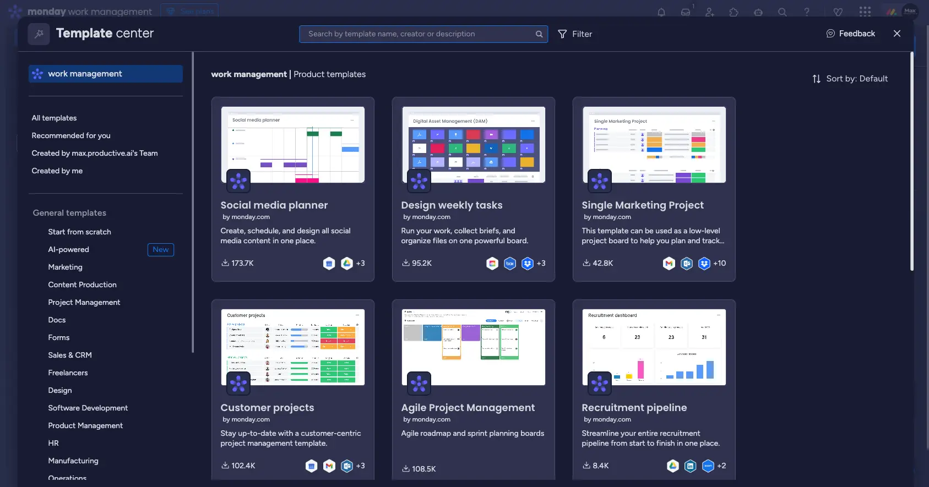
Task: Click the Dropbox icon on Design weekly tasks card
Action: click(528, 263)
